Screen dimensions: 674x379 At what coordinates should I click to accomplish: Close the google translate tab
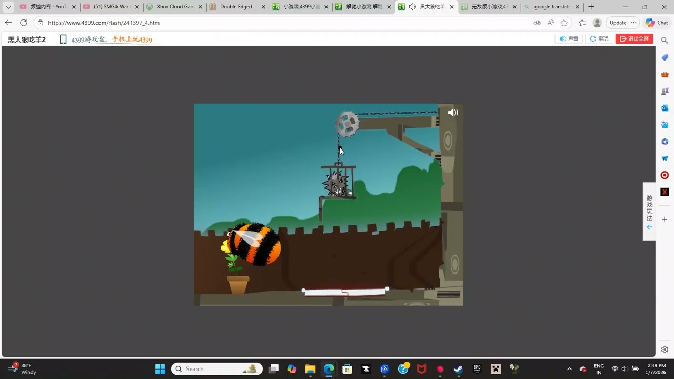[578, 7]
